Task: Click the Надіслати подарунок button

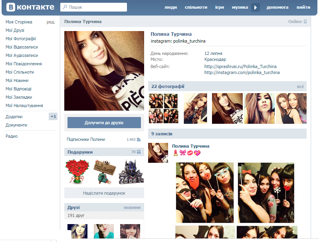Action: [x=104, y=193]
